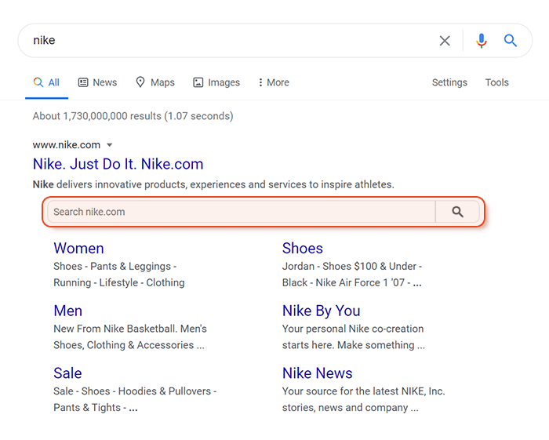The width and height of the screenshot is (549, 440).
Task: Click the www.nike.com URL text
Action: (x=67, y=145)
